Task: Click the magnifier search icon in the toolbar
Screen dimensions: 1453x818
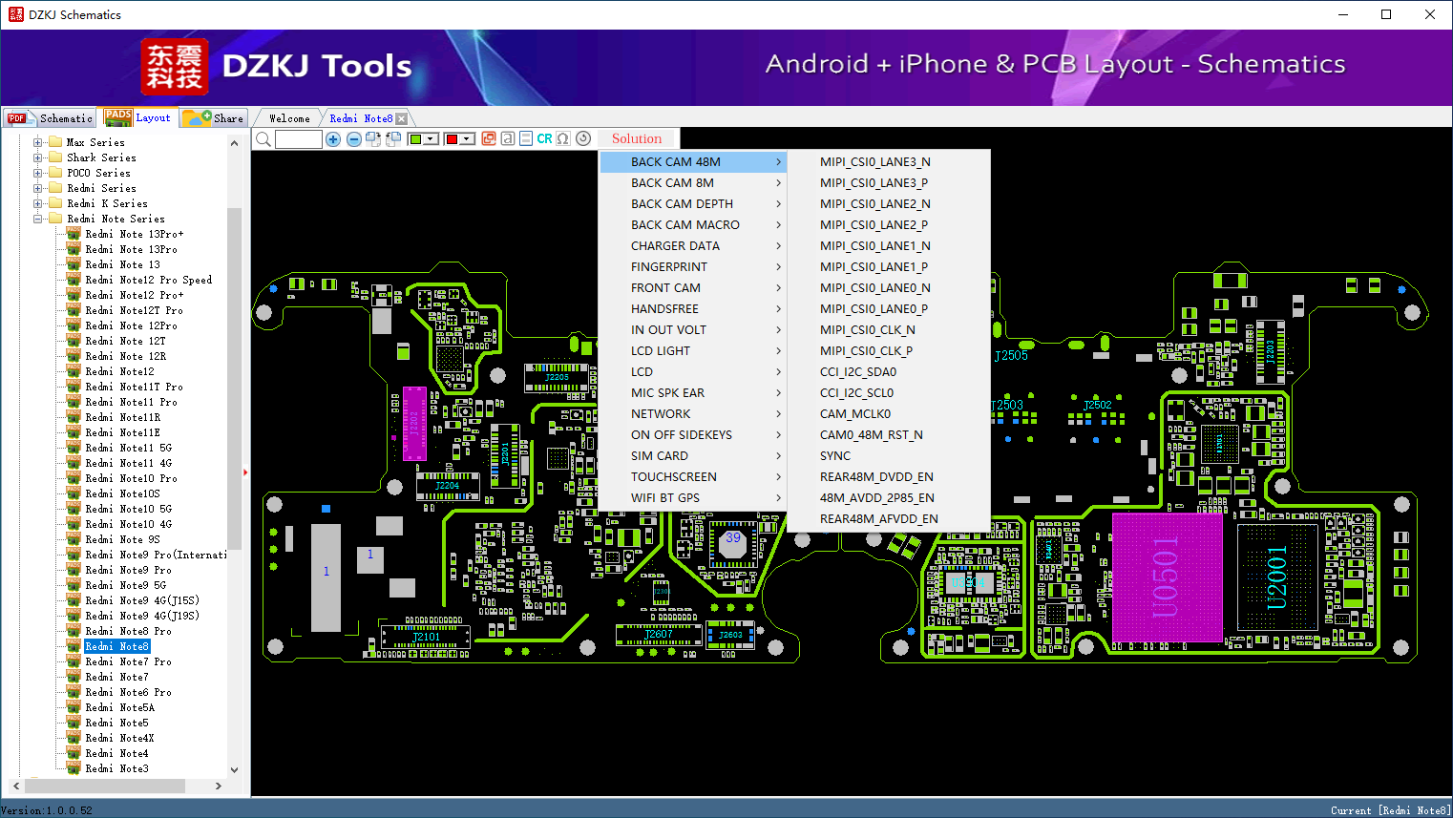Action: [x=263, y=139]
